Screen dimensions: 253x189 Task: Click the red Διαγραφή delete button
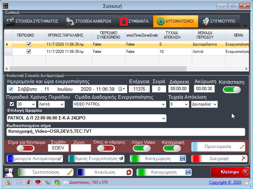pos(220,159)
